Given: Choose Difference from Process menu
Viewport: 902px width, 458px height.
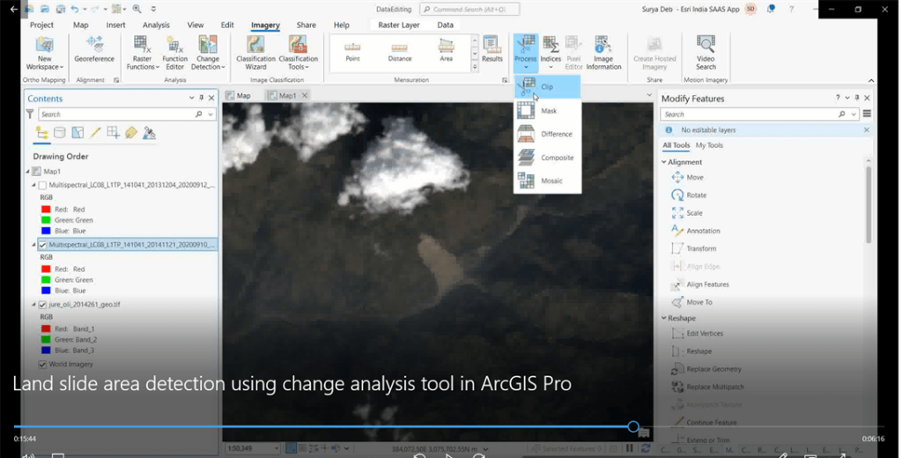Looking at the screenshot, I should [x=547, y=134].
